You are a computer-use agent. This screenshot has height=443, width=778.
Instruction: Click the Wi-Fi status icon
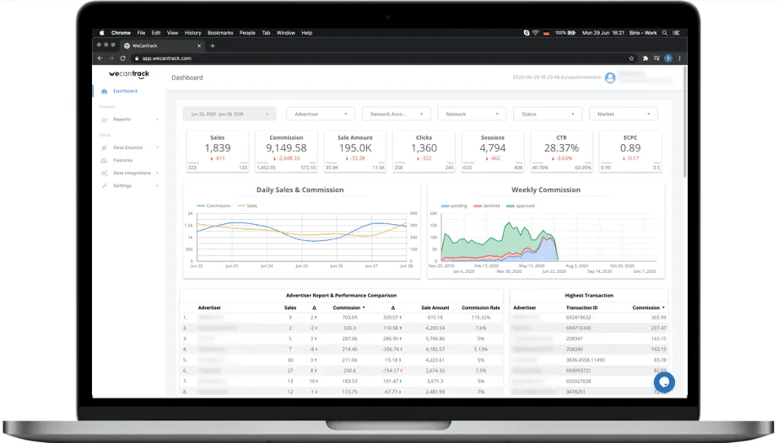535,33
